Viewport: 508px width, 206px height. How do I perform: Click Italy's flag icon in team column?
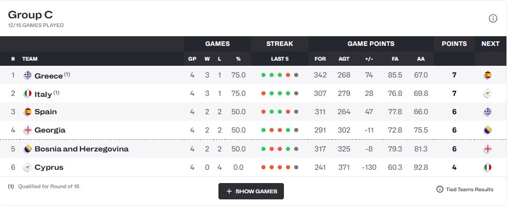tap(28, 94)
